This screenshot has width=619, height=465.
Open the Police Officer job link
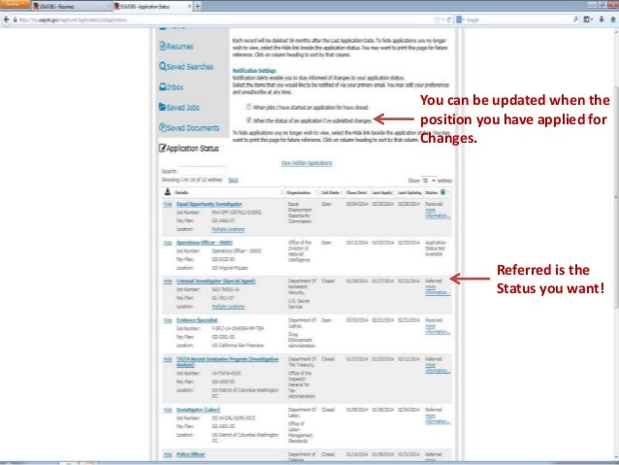190,454
